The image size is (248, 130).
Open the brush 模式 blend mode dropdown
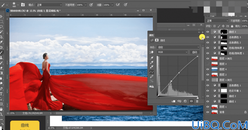pyautogui.click(x=49, y=5)
